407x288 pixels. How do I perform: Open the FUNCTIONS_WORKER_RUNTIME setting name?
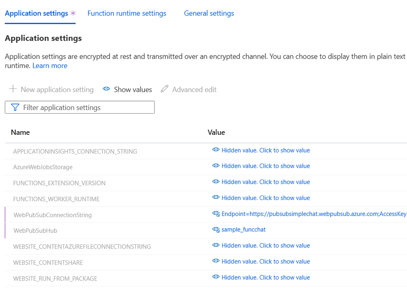pyautogui.click(x=56, y=199)
